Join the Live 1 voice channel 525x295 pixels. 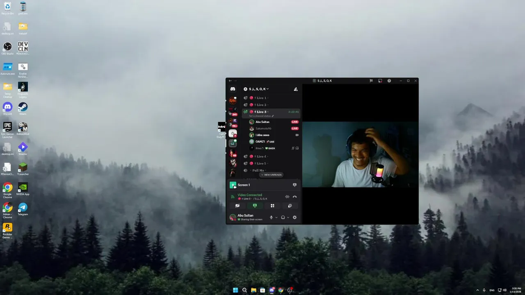(x=271, y=98)
